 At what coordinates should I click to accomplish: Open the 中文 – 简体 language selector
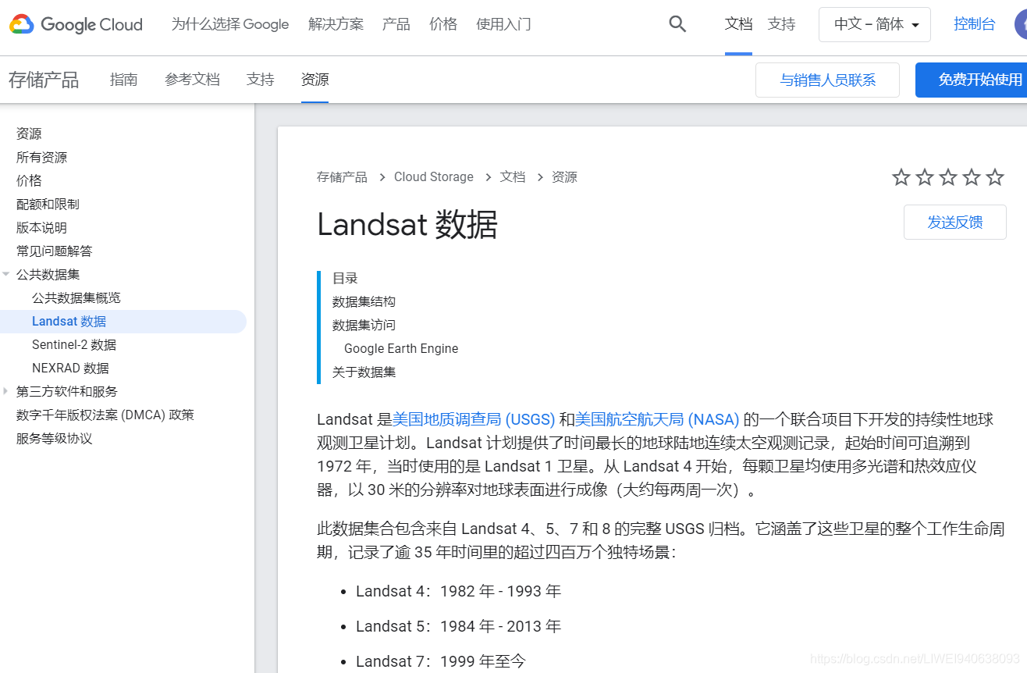(874, 24)
